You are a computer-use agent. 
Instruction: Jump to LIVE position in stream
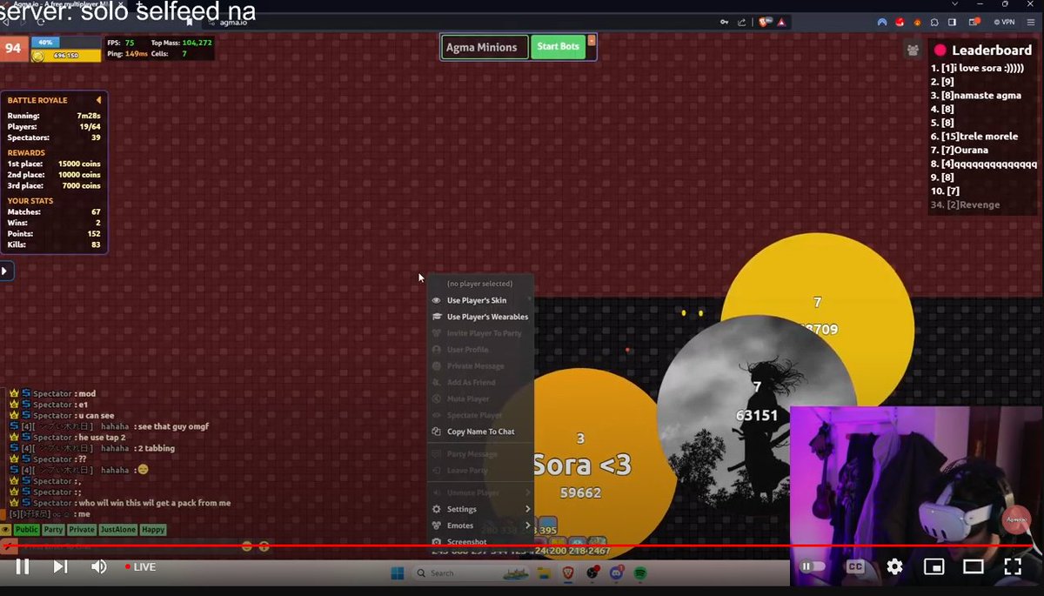(x=139, y=566)
